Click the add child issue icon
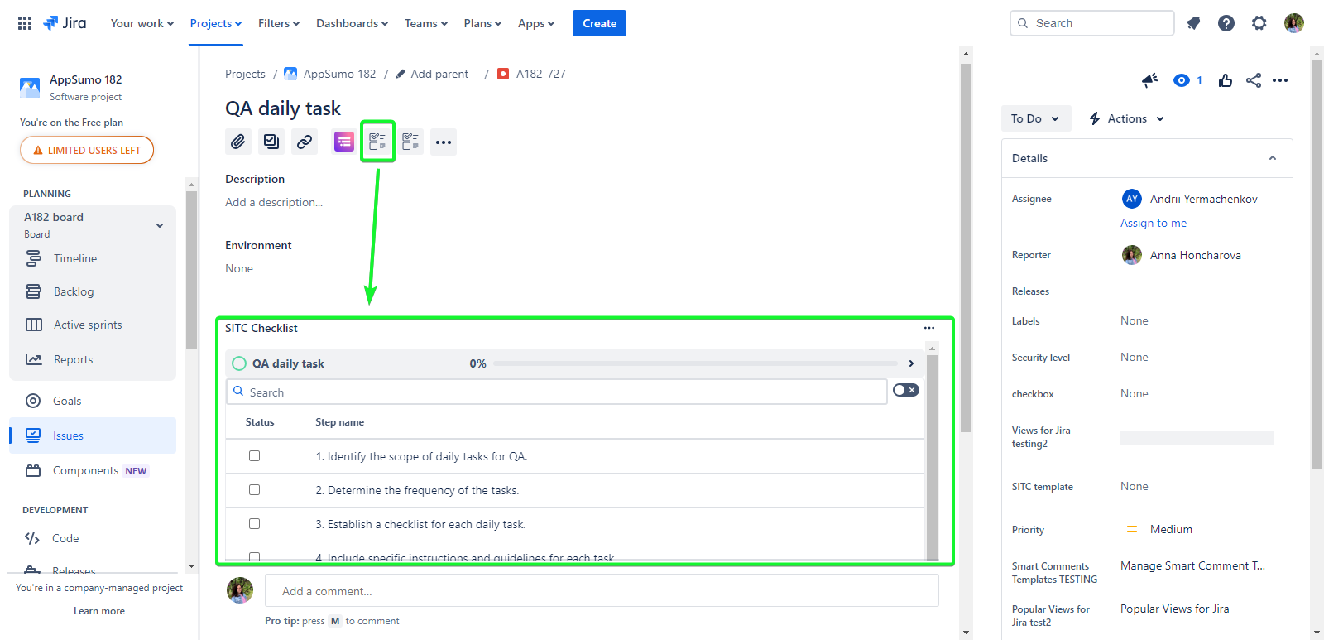The height and width of the screenshot is (640, 1324). (x=271, y=142)
